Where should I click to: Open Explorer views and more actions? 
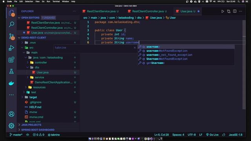point(75,11)
